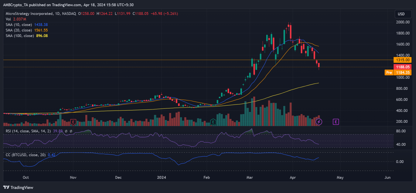
Task: Click the May label on time axis
Action: 340,178
